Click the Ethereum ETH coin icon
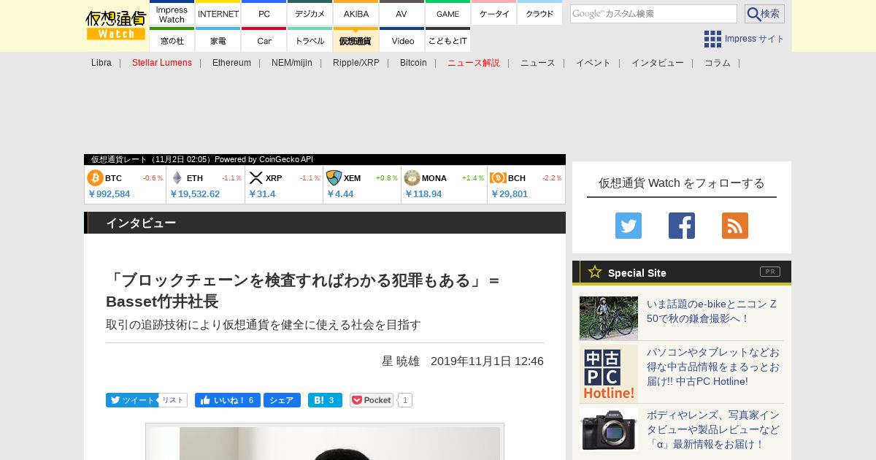 point(177,178)
